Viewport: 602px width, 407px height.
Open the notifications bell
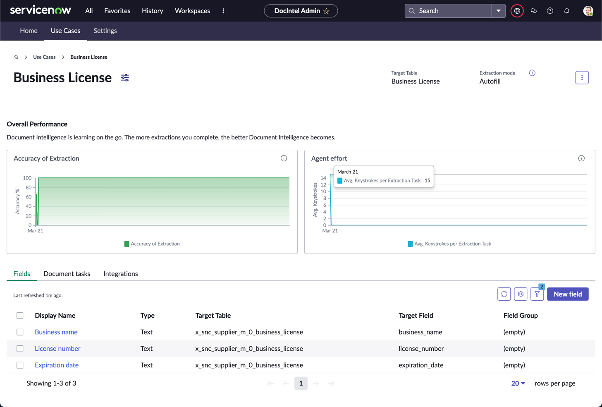click(566, 11)
